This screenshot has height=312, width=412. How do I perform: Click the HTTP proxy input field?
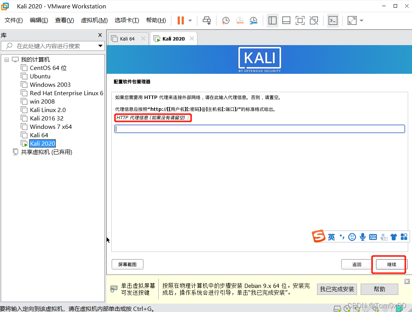(260, 129)
